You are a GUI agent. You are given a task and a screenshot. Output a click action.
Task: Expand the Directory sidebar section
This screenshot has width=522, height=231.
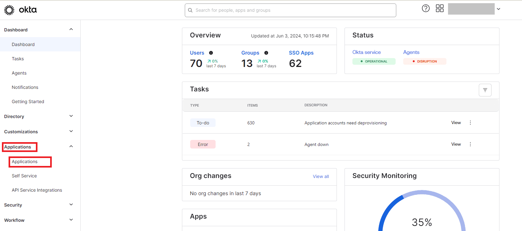[x=71, y=116]
